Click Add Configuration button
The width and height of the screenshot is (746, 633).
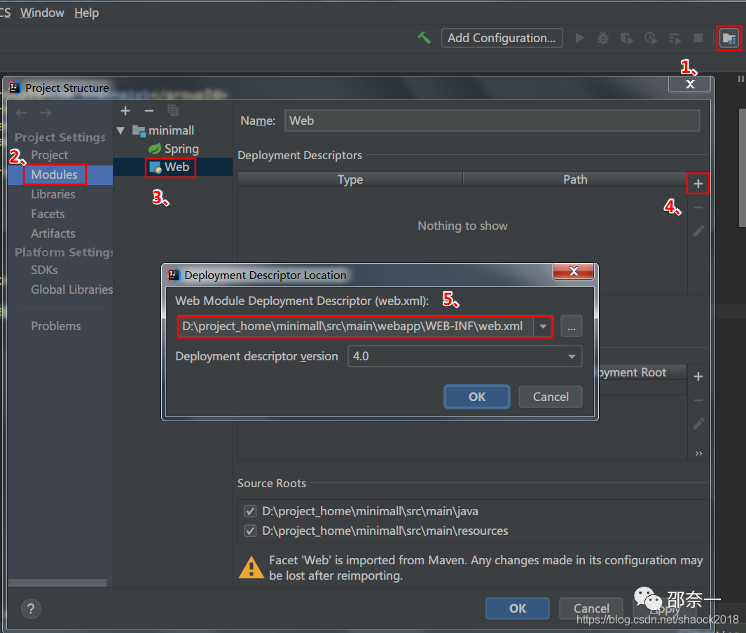coord(502,38)
